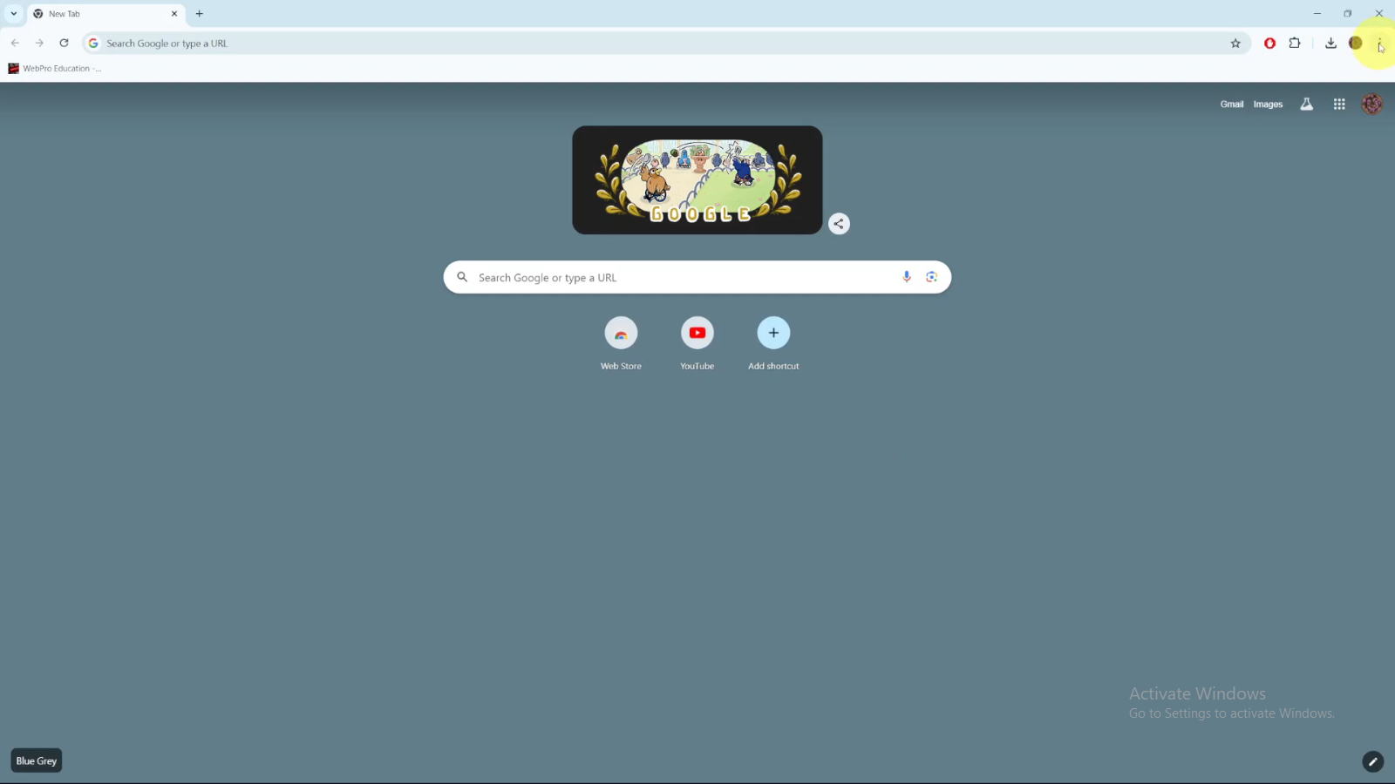The image size is (1395, 784).
Task: Click the Blue Grey theme label
Action: coord(37,761)
